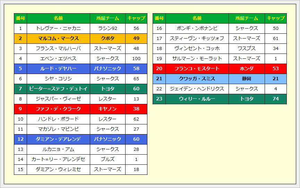Select ボンギ・ンボナンビ name cell
Viewport: 300px width, 188px height.
tap(197, 28)
